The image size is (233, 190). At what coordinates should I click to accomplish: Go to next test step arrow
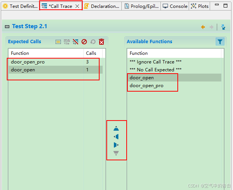click(212, 27)
